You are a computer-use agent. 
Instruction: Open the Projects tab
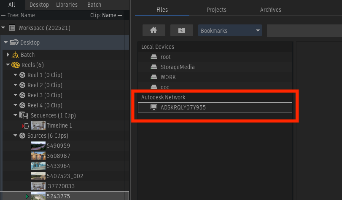pyautogui.click(x=216, y=10)
